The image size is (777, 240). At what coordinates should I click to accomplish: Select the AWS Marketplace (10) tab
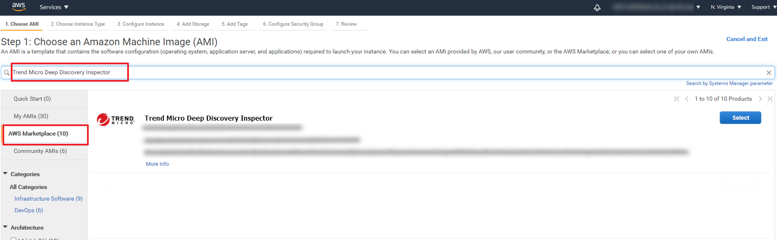38,134
